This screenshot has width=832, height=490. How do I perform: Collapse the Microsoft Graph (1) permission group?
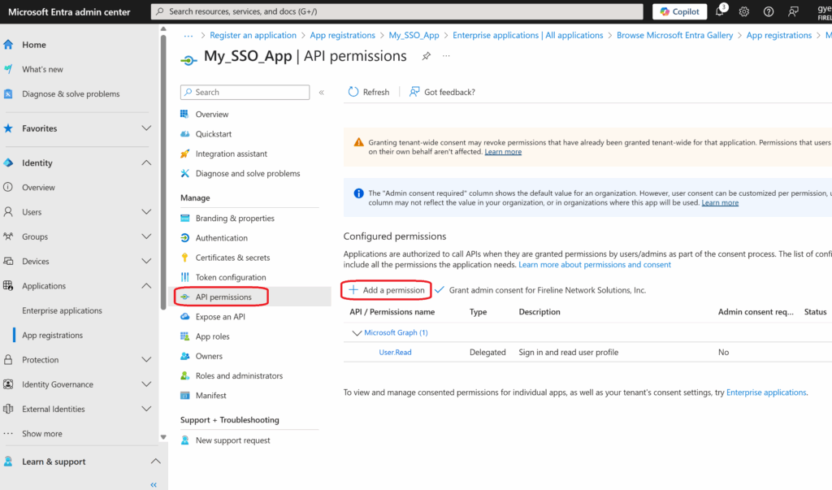pyautogui.click(x=357, y=333)
